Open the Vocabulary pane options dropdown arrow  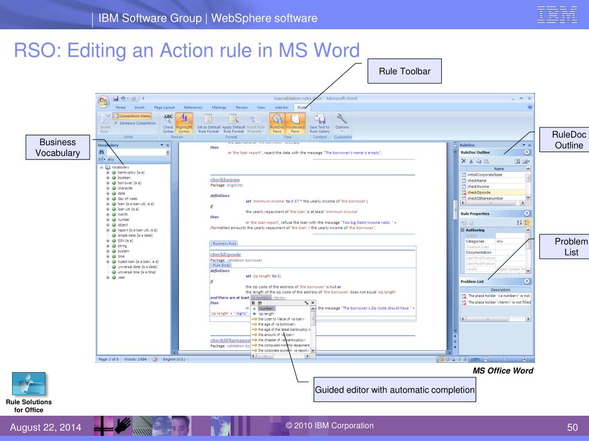coord(162,145)
